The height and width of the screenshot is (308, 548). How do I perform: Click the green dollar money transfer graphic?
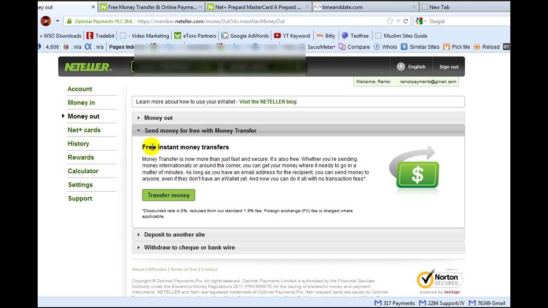click(x=414, y=169)
